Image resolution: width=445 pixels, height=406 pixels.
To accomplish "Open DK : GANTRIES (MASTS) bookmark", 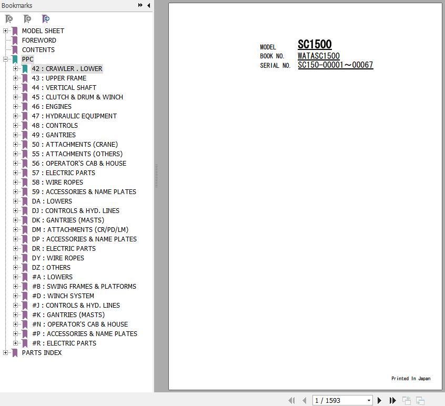I will pyautogui.click(x=68, y=220).
